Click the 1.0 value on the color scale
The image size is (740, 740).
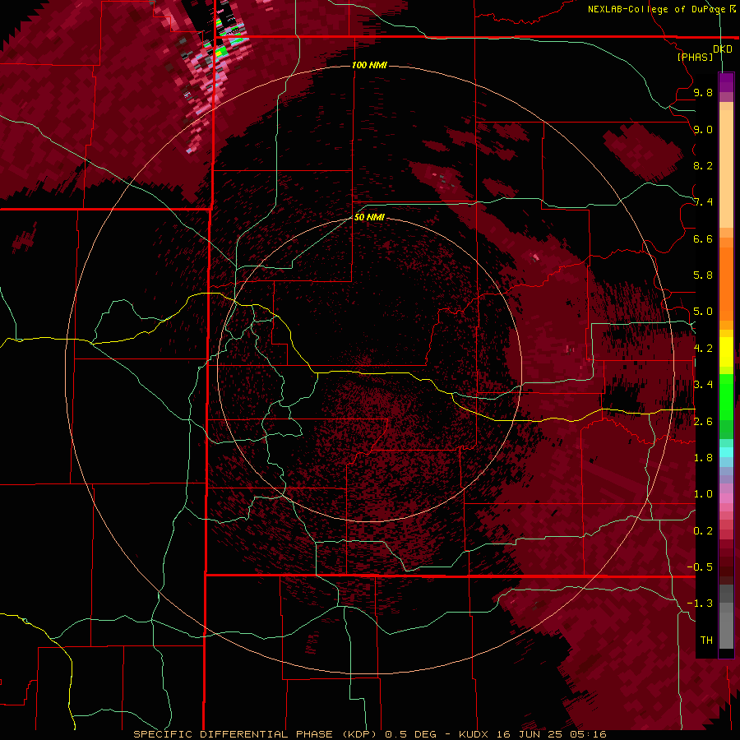(x=703, y=494)
